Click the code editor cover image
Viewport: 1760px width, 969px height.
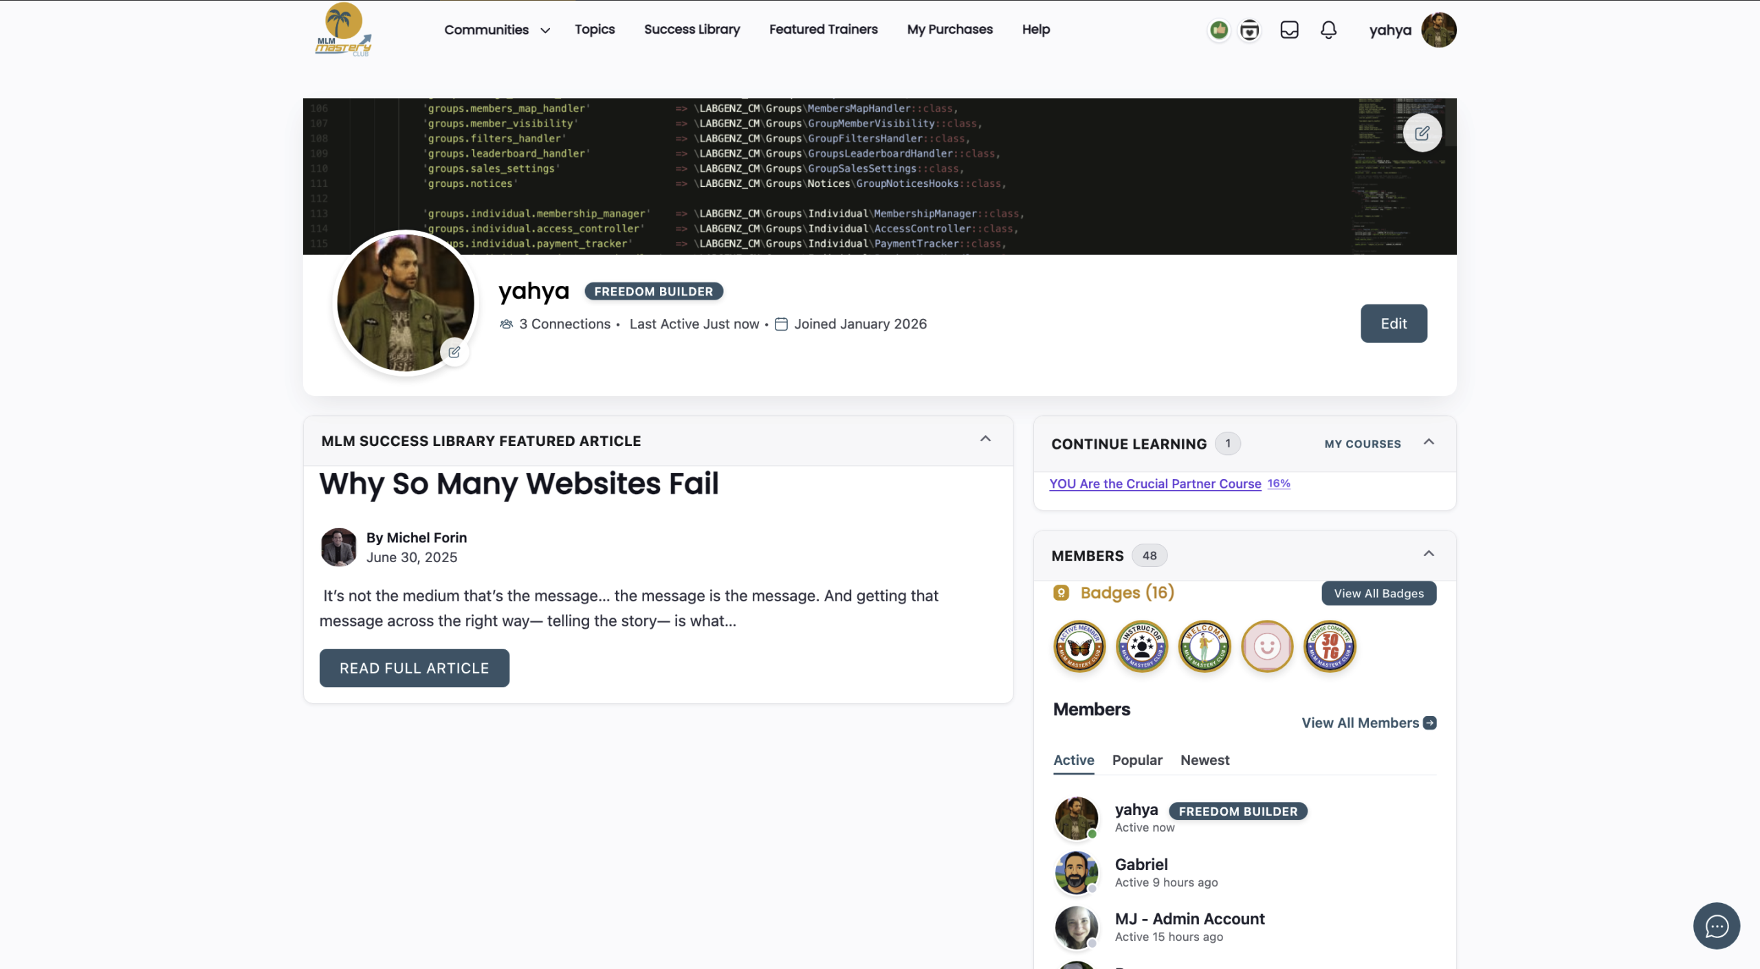(x=880, y=177)
